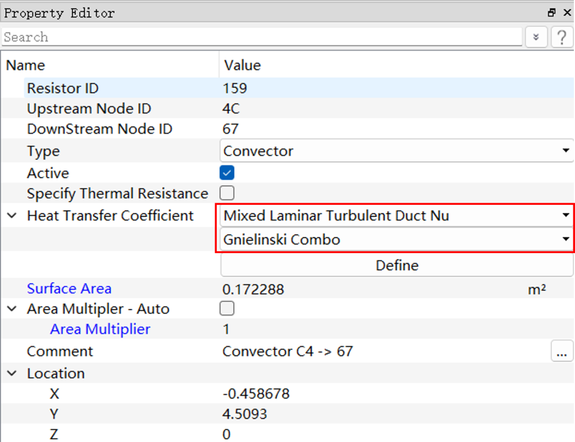Click the help question mark icon
This screenshot has width=575, height=442.
(562, 37)
